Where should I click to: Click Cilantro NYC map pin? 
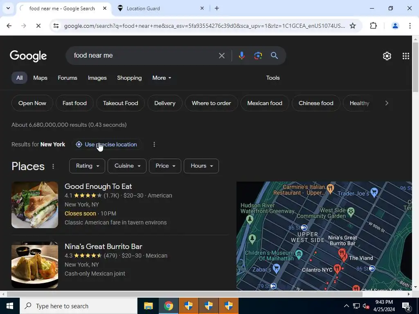point(338,269)
